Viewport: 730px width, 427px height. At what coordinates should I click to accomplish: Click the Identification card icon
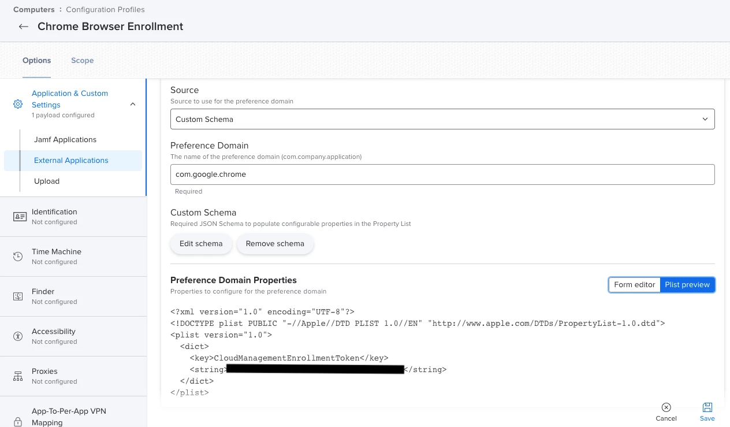click(20, 217)
